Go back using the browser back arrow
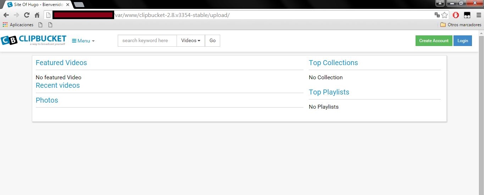This screenshot has width=484, height=195. coord(6,15)
